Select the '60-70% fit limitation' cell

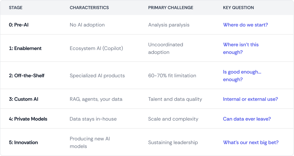[x=172, y=76]
